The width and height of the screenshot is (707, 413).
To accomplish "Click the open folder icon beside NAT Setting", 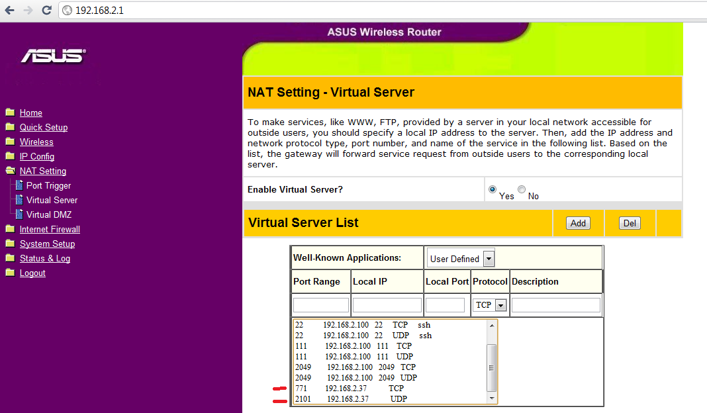I will pyautogui.click(x=10, y=171).
